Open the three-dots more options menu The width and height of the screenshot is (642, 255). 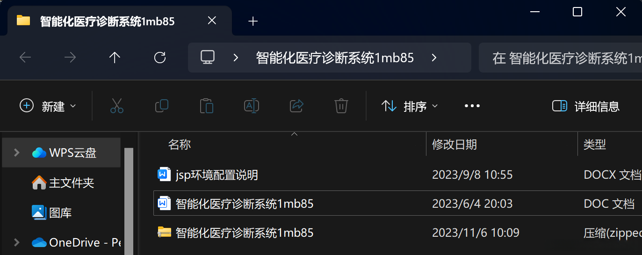472,106
